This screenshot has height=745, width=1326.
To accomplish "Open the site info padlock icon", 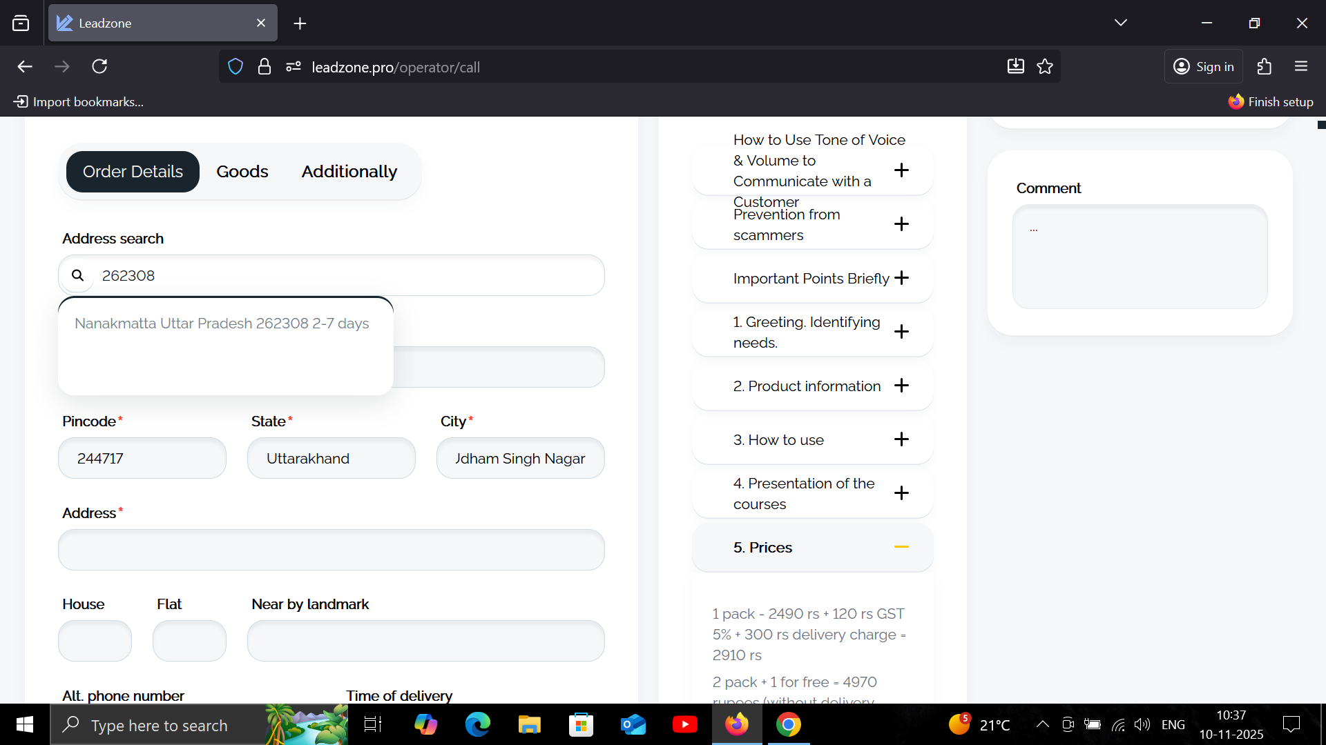I will click(264, 66).
